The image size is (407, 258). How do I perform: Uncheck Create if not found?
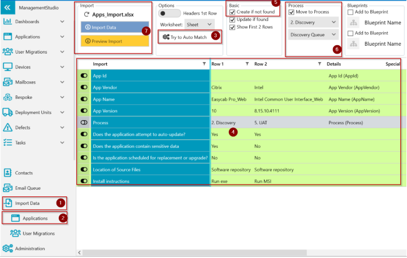tap(232, 12)
